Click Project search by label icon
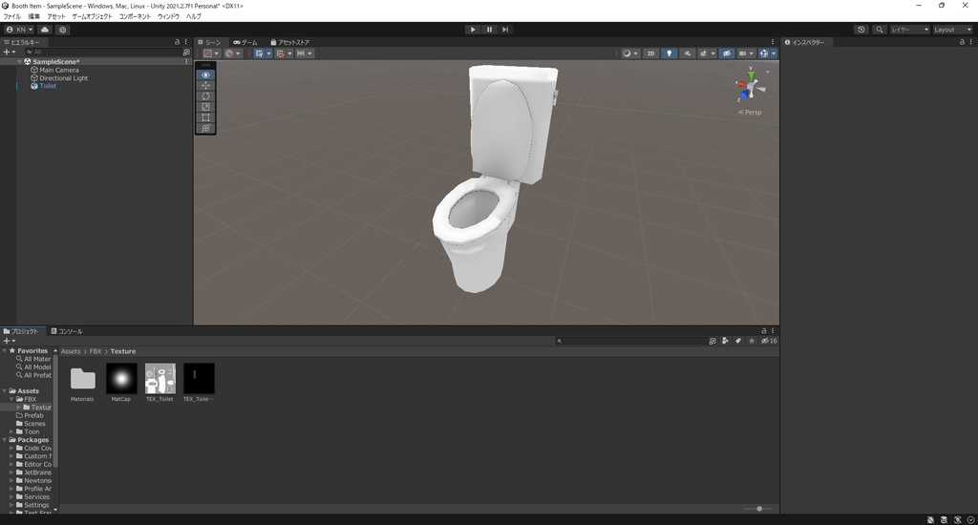Viewport: 978px width, 525px height. 738,341
